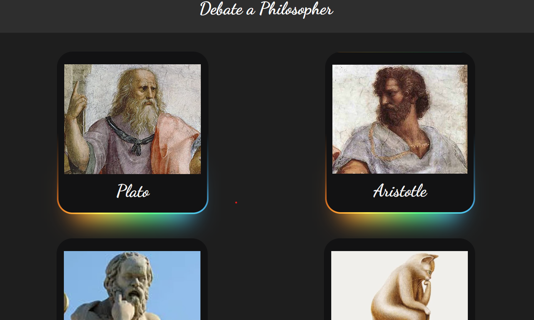
Task: Choose the thinking cat sculpture image
Action: tap(399, 285)
